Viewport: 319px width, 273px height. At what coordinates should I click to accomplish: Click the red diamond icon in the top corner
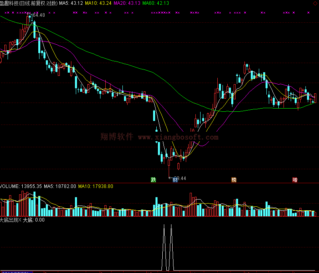pyautogui.click(x=315, y=3)
